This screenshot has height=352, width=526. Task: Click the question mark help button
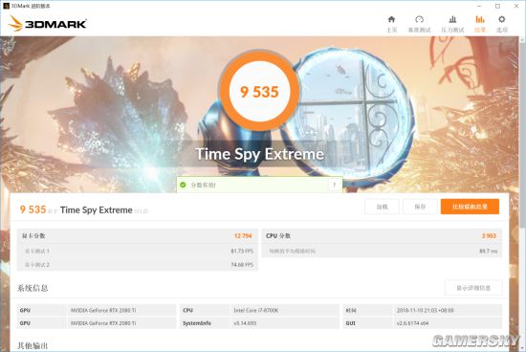coord(335,185)
